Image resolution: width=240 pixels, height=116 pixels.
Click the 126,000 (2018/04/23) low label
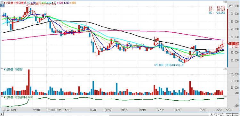pos(167,65)
